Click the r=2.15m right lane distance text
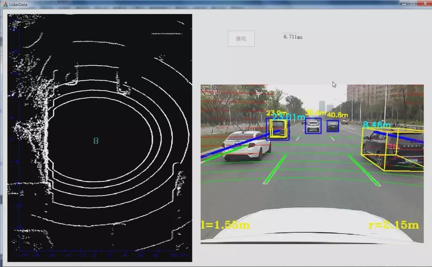The width and height of the screenshot is (432, 267). pos(394,225)
